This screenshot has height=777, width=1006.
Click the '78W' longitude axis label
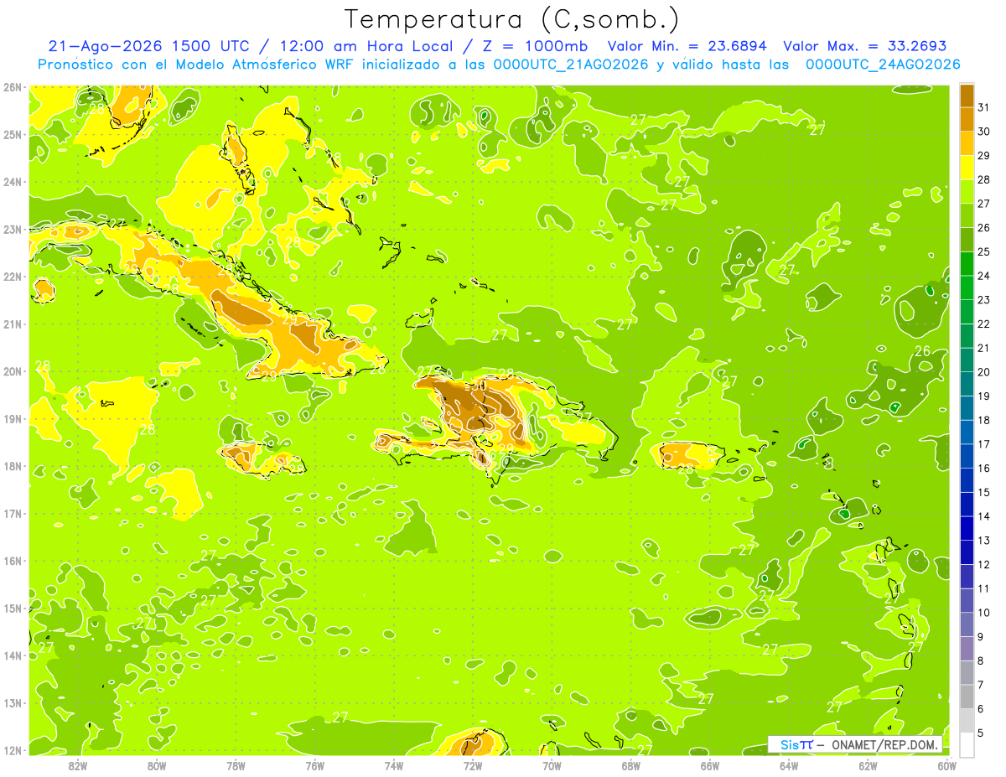click(236, 766)
